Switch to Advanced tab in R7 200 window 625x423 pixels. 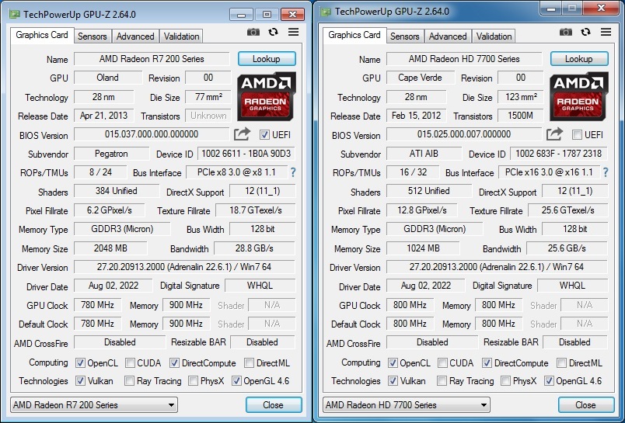(x=135, y=36)
